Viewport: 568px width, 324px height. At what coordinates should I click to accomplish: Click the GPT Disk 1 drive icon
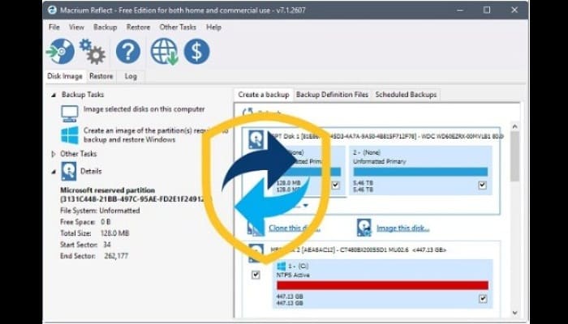coord(256,140)
